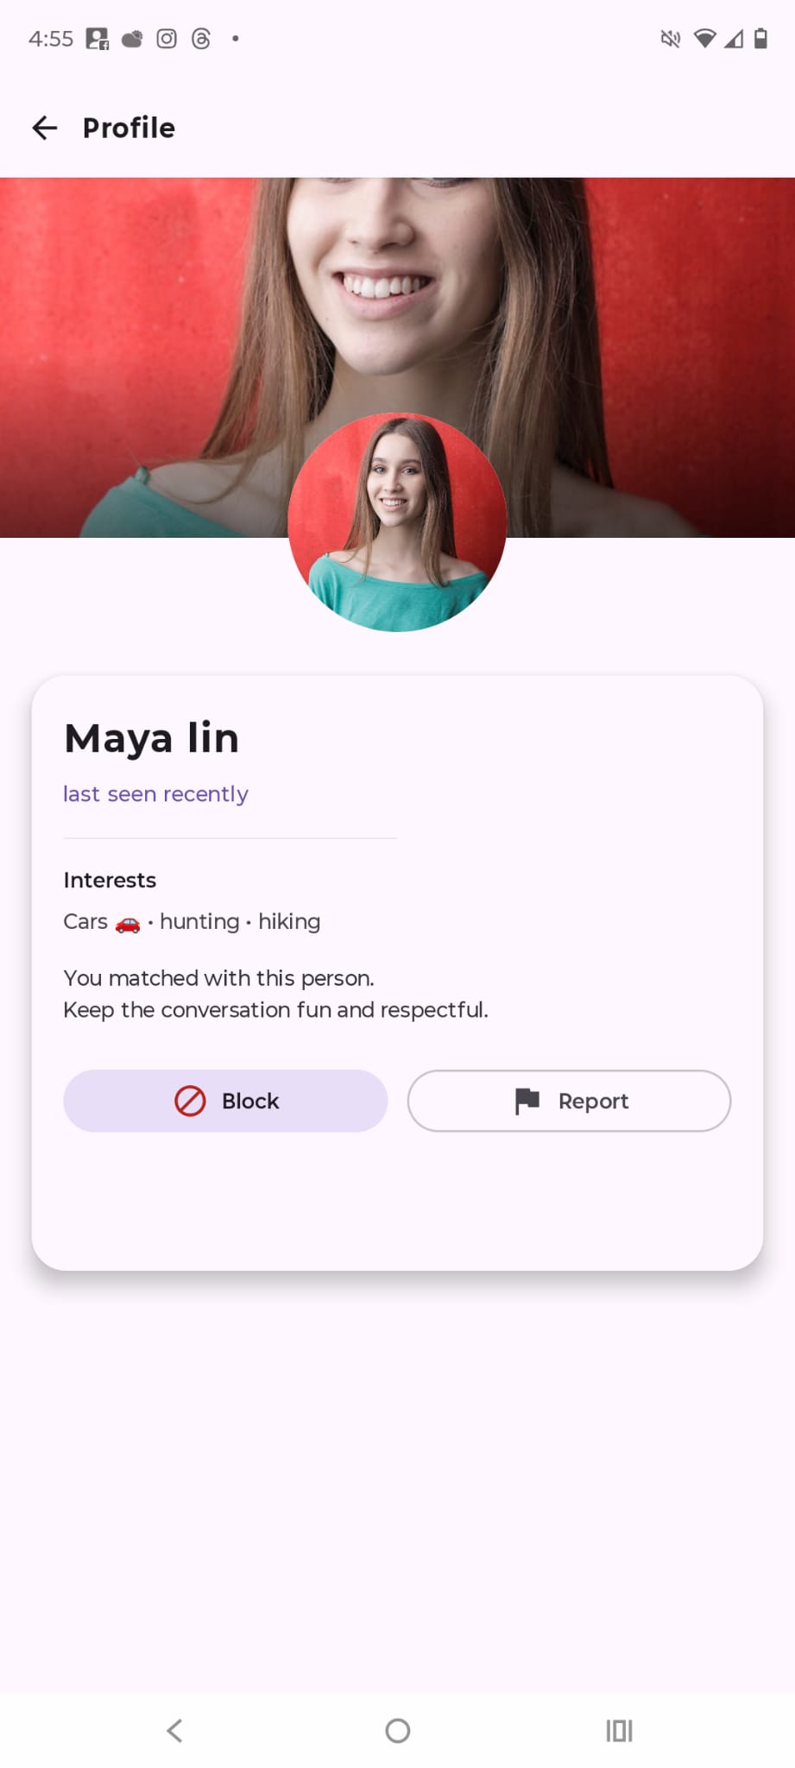View the red cover photo banner
Image resolution: width=795 pixels, height=1768 pixels.
pyautogui.click(x=397, y=357)
